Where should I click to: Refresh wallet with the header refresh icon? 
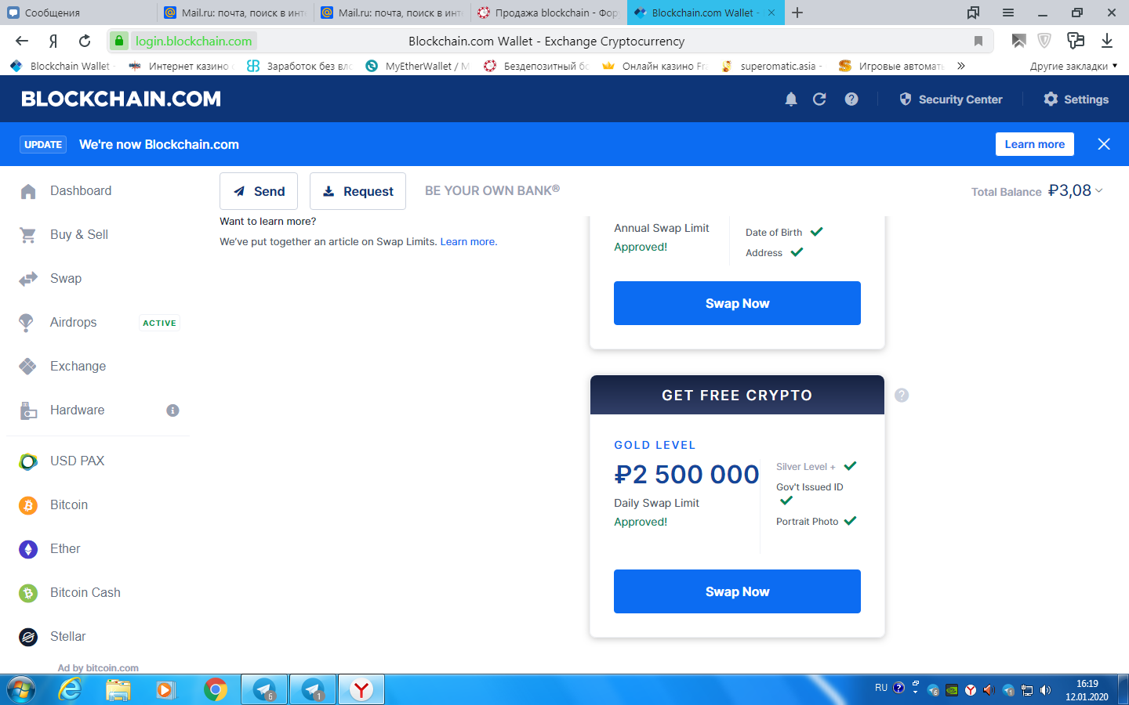click(x=819, y=99)
